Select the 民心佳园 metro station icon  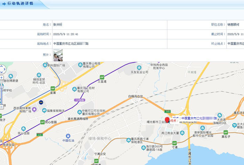click(43, 122)
